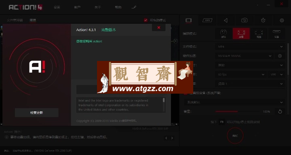Viewport: 291px width, 155px height.
Task: Select the red screen capture mode
Action: (241, 34)
